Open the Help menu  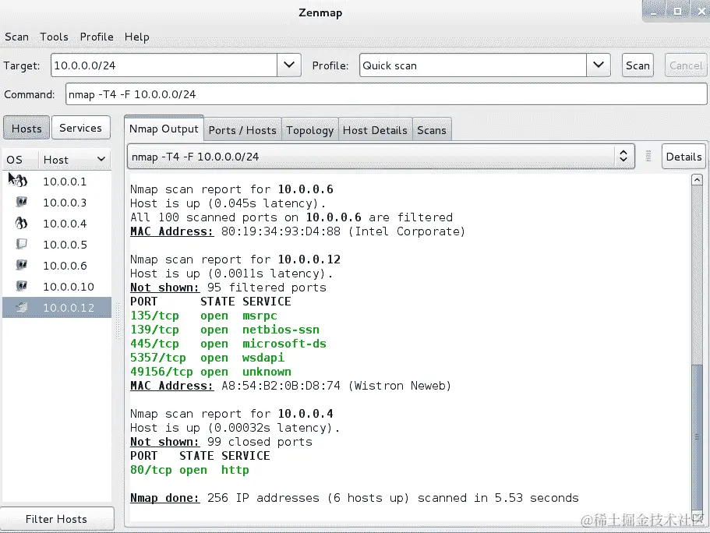click(136, 37)
